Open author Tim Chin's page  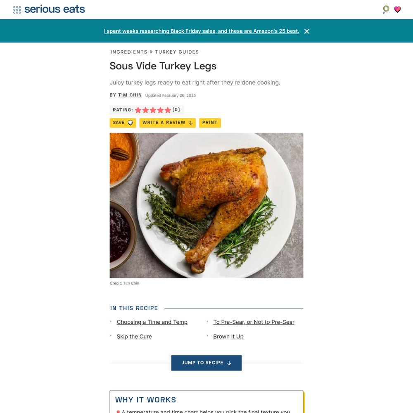point(130,95)
